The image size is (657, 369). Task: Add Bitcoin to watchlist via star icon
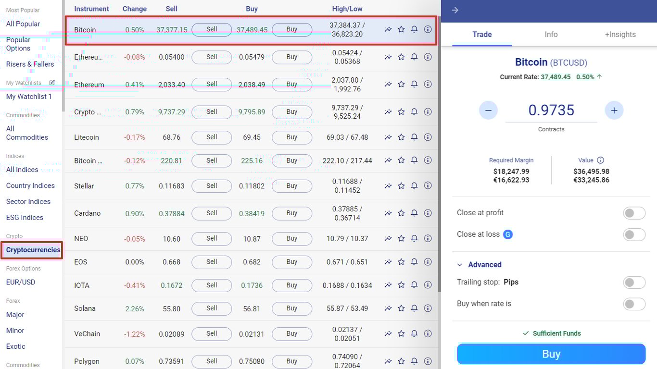[x=401, y=29]
